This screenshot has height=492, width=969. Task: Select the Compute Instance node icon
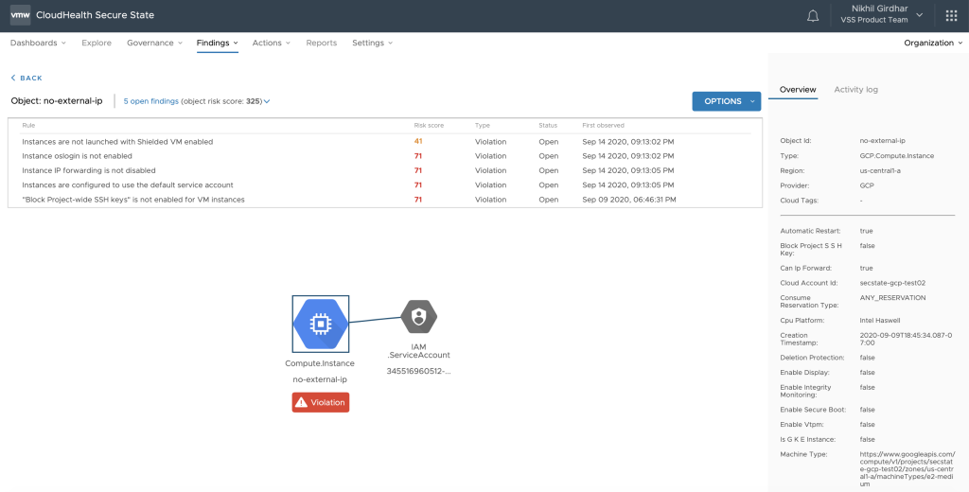[x=321, y=324]
